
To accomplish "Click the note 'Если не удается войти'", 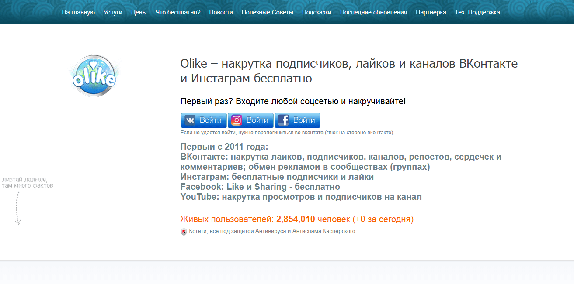I will [x=287, y=133].
